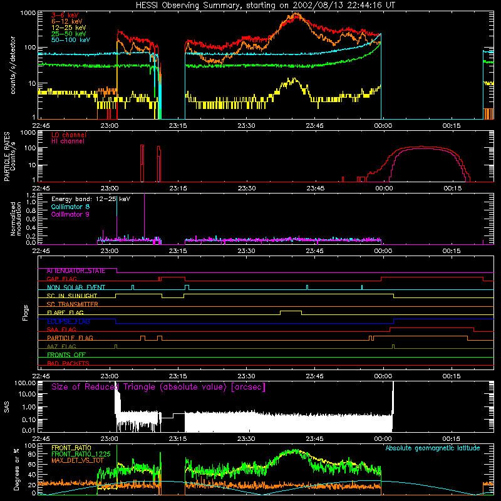Click the PARTICLE_FLAG label

pyautogui.click(x=70, y=338)
